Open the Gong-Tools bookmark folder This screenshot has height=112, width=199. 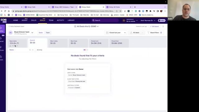point(63,15)
